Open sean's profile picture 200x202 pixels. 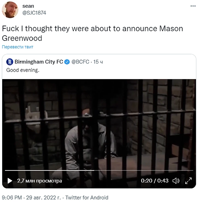(10, 10)
